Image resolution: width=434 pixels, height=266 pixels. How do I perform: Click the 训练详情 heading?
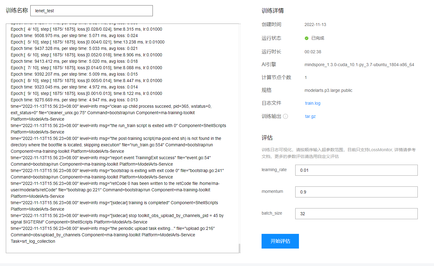click(x=273, y=11)
